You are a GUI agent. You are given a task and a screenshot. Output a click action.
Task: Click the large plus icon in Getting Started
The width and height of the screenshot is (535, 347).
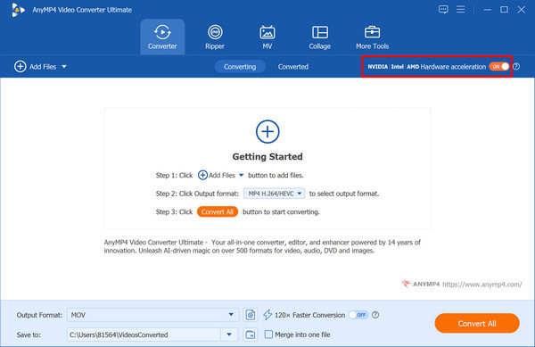pyautogui.click(x=267, y=132)
